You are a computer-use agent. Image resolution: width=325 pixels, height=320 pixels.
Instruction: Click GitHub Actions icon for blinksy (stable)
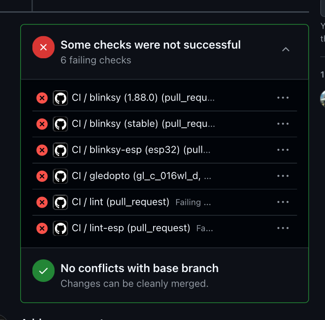click(x=60, y=124)
